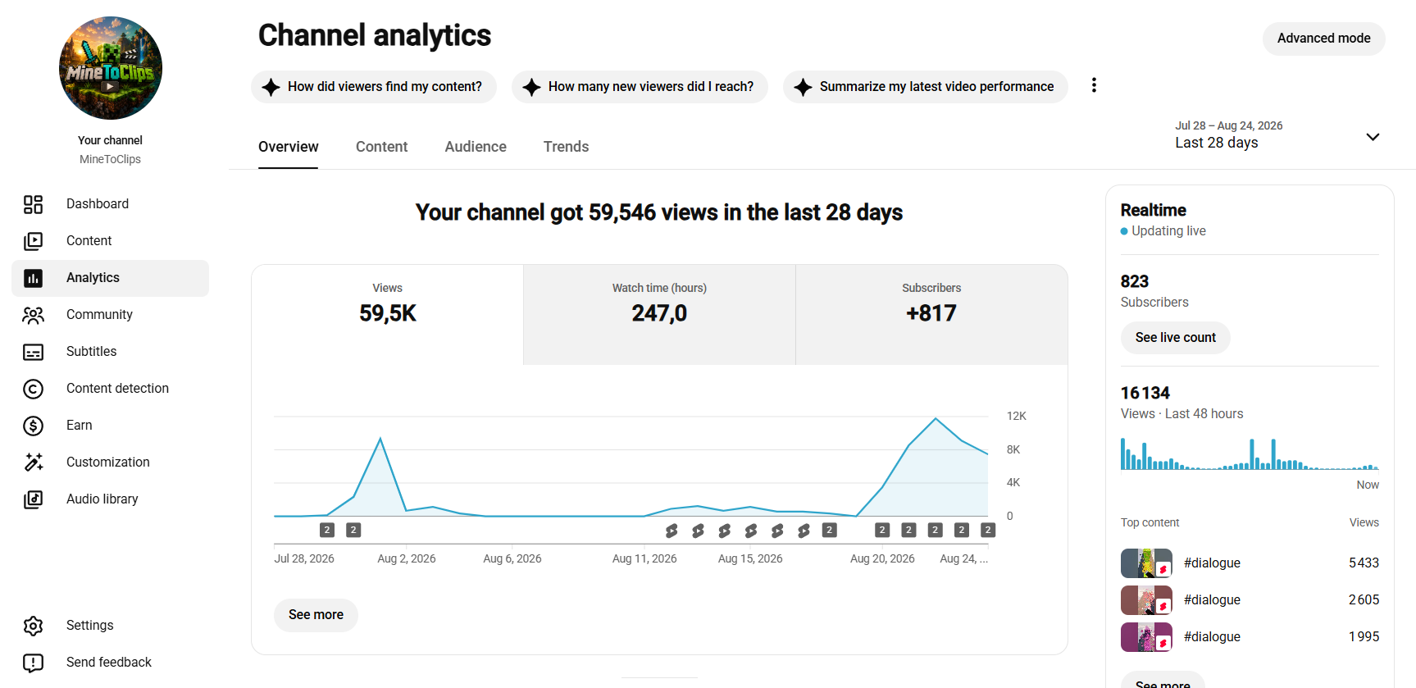The height and width of the screenshot is (688, 1416).
Task: Click the "Aug 6, 2026" axis label
Action: click(x=512, y=558)
